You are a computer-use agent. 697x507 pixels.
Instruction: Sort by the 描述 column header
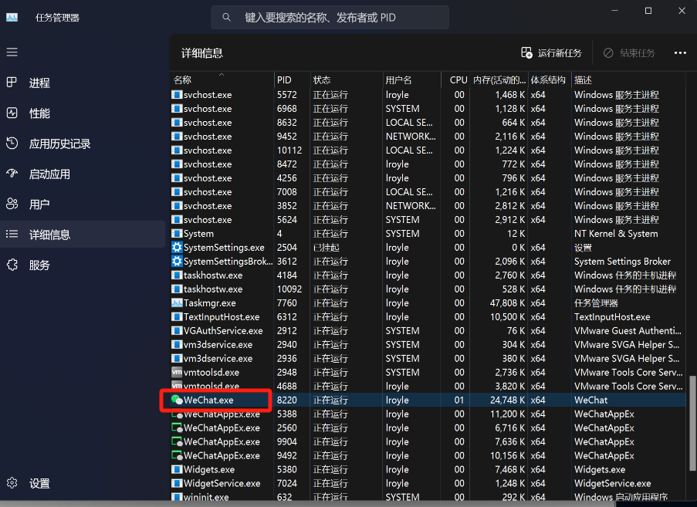[x=629, y=80]
